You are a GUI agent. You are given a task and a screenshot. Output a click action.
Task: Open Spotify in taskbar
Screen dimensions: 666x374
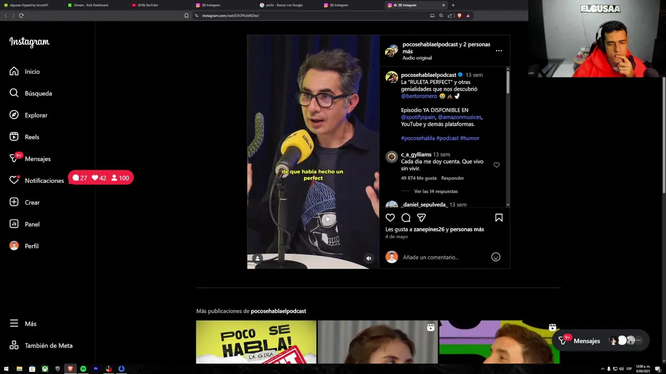click(83, 369)
